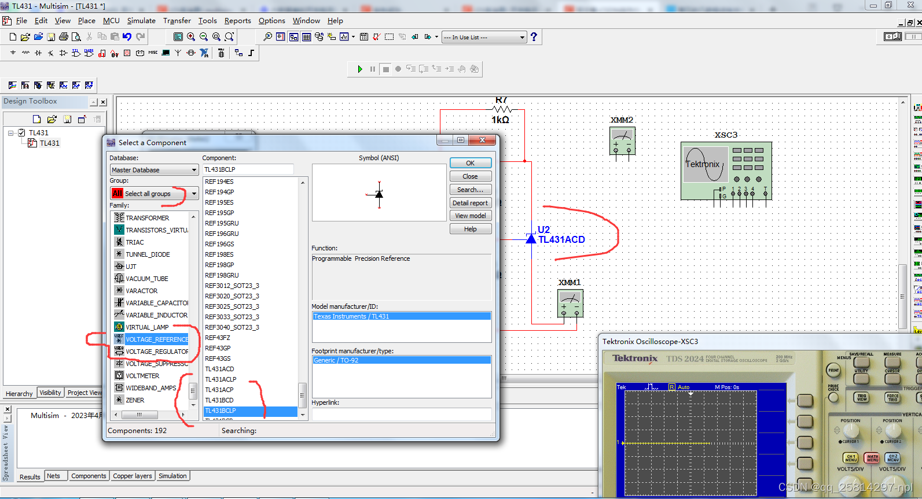Open the Reports menu
The image size is (922, 499).
[x=238, y=21]
